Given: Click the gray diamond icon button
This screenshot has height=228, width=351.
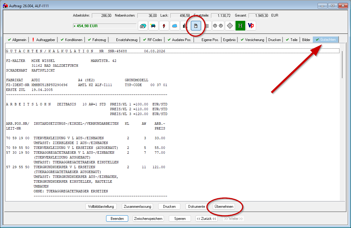Looking at the screenshot, I should (x=230, y=26).
